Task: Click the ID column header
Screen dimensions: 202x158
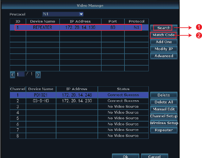Action: pos(18,21)
